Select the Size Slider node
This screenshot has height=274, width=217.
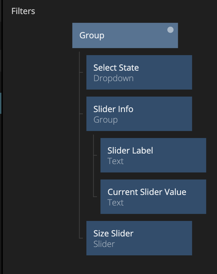(139, 238)
